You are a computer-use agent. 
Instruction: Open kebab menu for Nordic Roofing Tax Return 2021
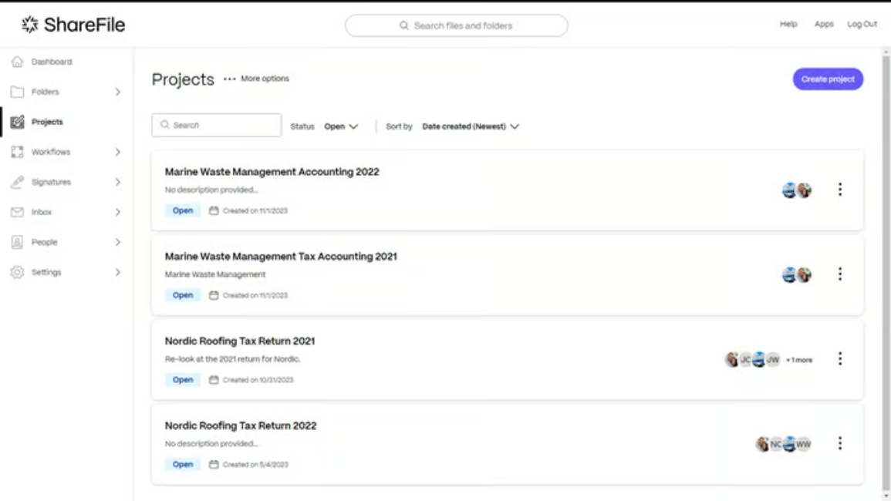(x=840, y=359)
